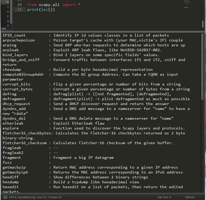This screenshot has height=200, width=206.
Task: Click 'etherleak' in the output list
Action: 13,123
